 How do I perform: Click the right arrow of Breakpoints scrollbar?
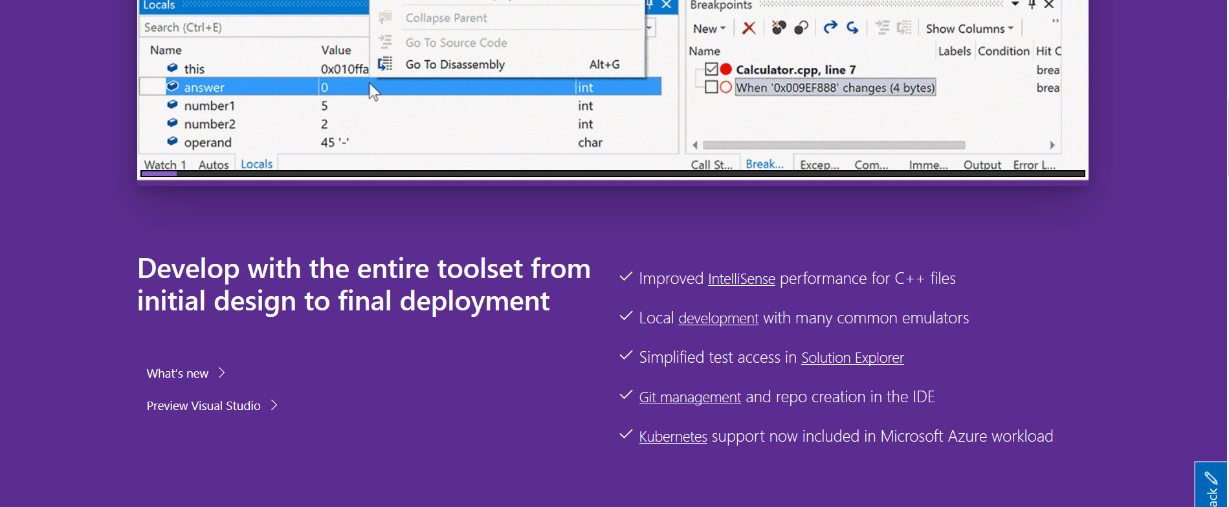1052,145
